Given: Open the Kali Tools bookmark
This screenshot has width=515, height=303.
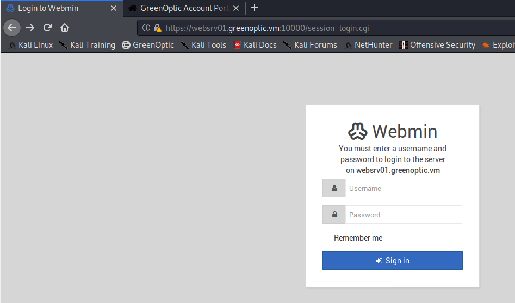Looking at the screenshot, I should [203, 45].
